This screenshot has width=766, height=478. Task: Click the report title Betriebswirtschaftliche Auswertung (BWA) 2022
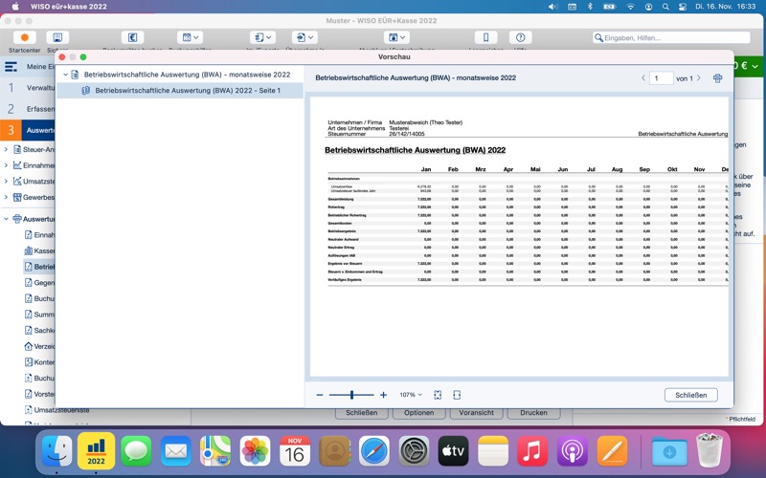(x=416, y=150)
